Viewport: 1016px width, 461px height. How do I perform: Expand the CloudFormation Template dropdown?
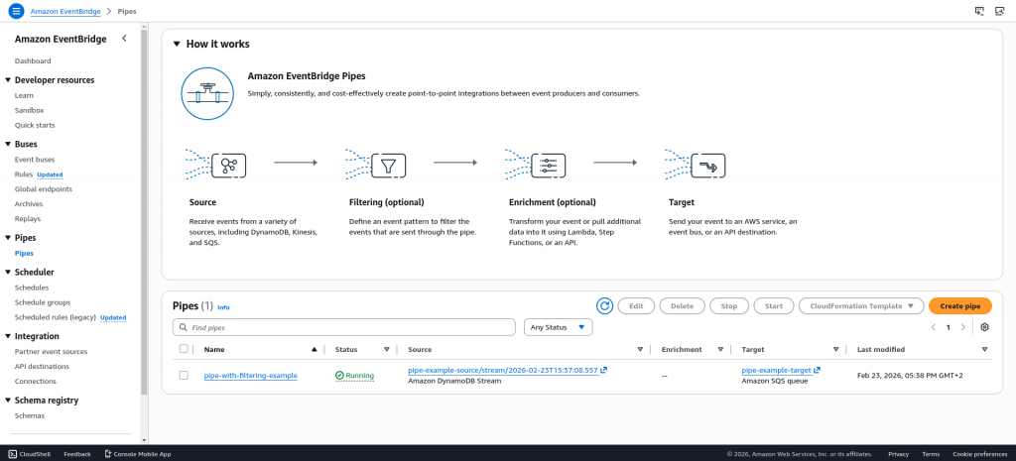pos(860,306)
